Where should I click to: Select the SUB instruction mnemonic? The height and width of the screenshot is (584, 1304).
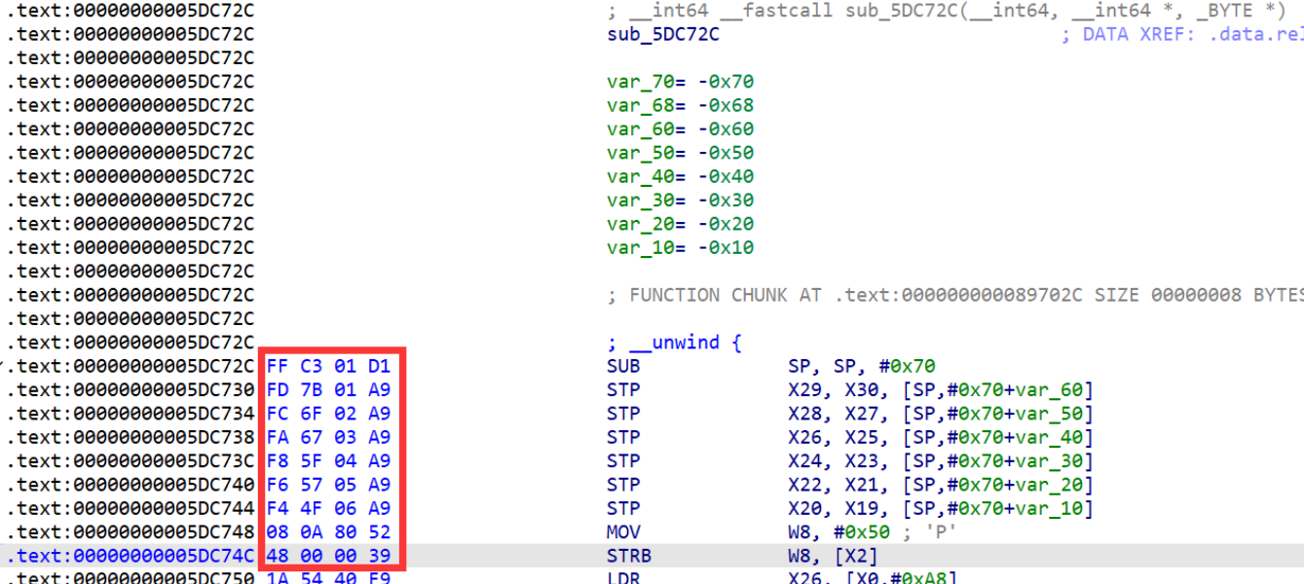pyautogui.click(x=623, y=367)
